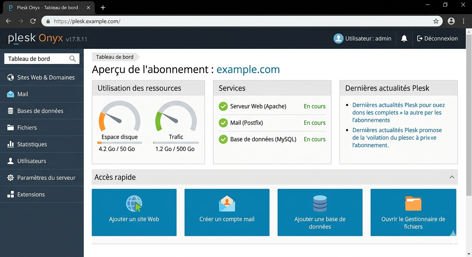The height and width of the screenshot is (257, 472).
Task: Collapse the Accès rapide section
Action: point(452,177)
